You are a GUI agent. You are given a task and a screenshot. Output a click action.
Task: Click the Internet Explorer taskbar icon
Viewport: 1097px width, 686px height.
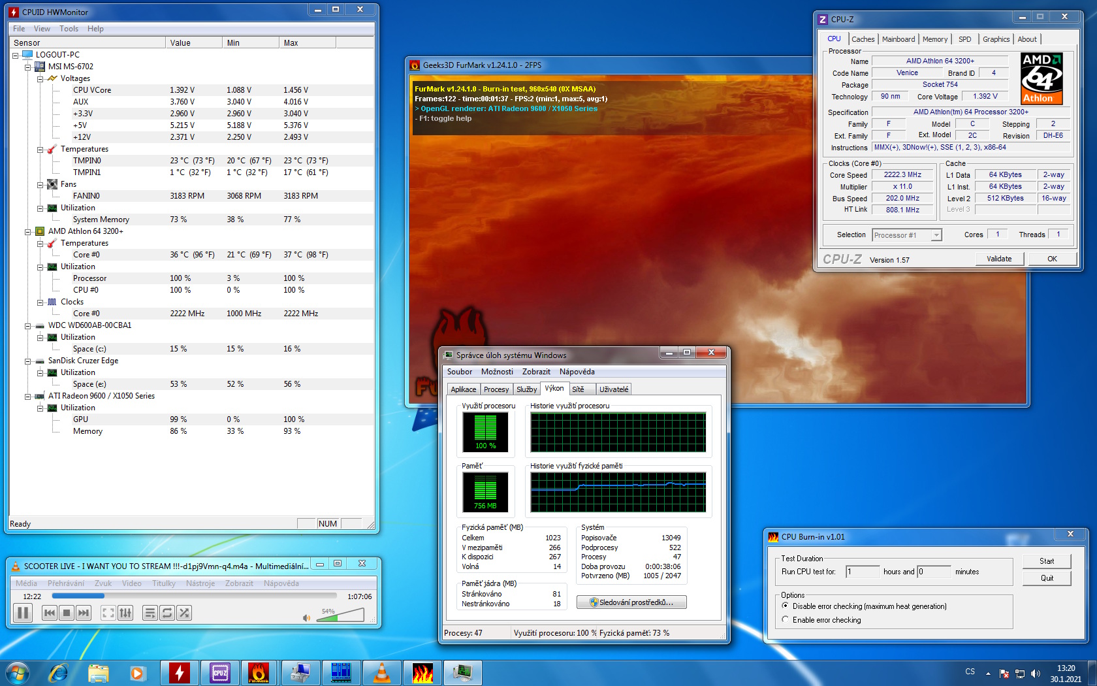[59, 672]
